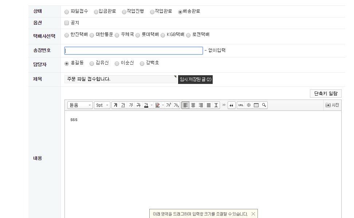This screenshot has width=354, height=218.
Task: Select 입금완료 status radio button
Action: point(96,12)
